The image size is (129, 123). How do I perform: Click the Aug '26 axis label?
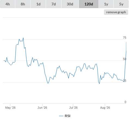pyautogui.click(x=105, y=108)
